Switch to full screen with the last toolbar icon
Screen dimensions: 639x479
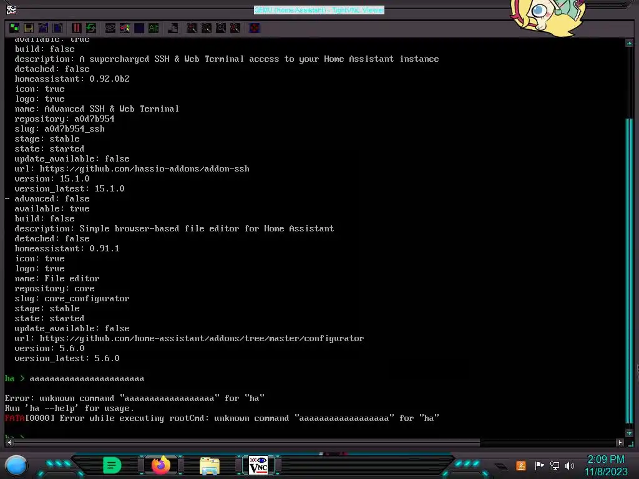tap(255, 27)
